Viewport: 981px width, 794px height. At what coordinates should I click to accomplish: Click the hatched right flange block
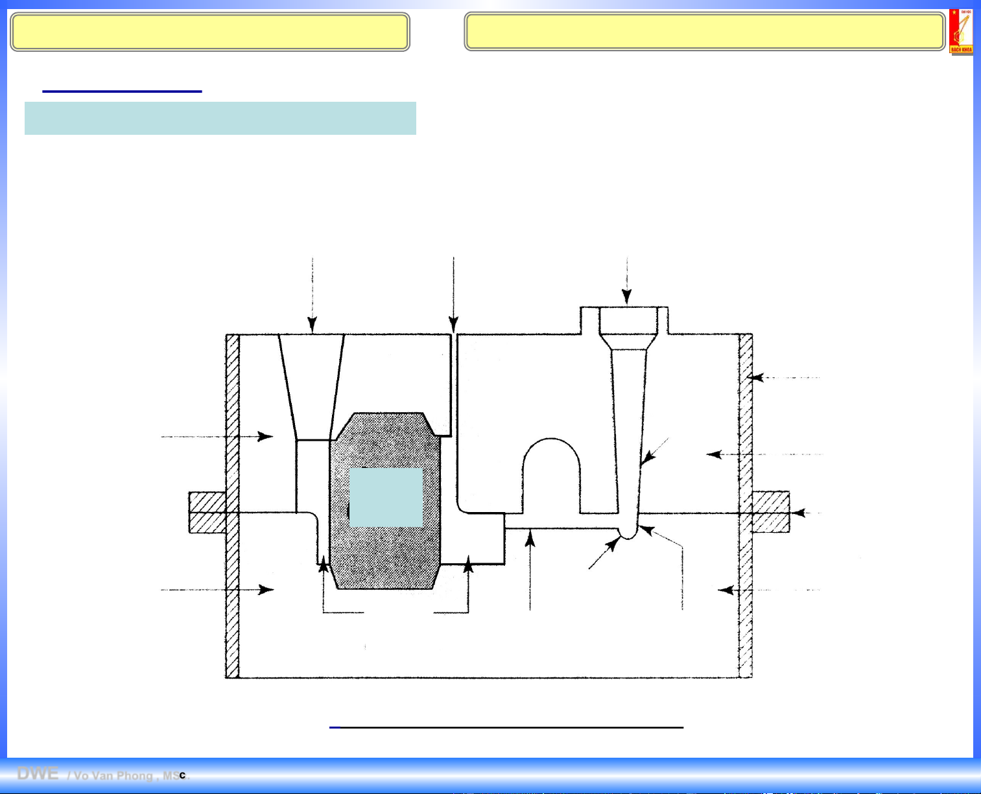(x=771, y=512)
